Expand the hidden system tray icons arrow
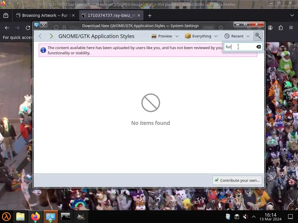Viewport: 298px width, 223px height. click(254, 217)
